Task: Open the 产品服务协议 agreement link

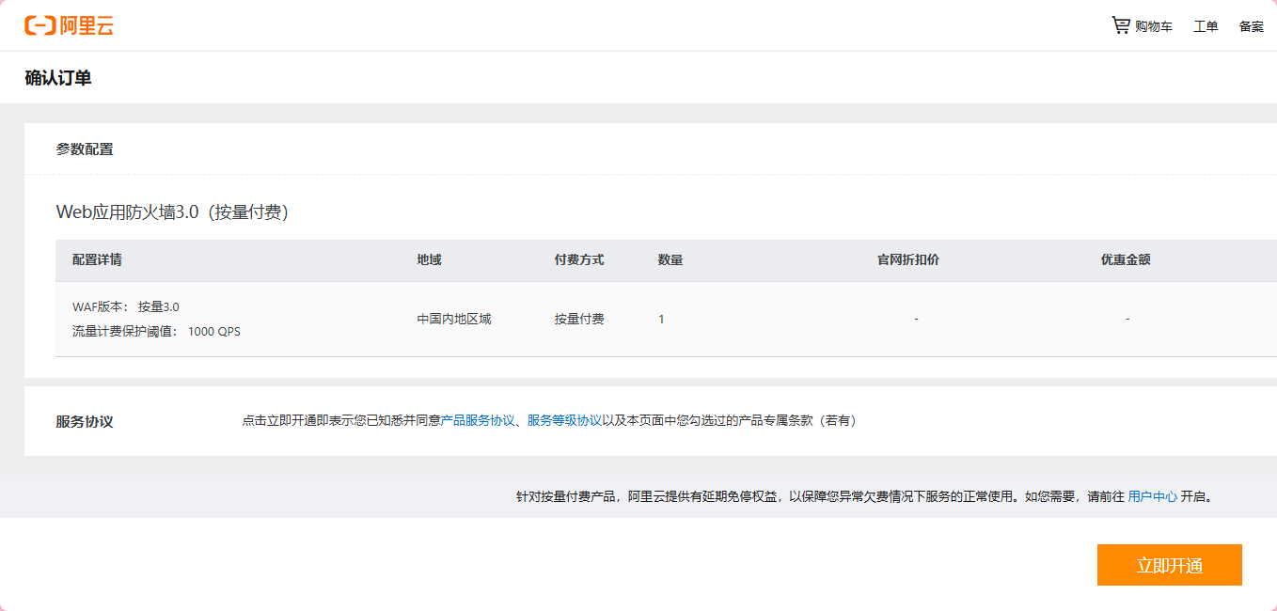Action: [x=478, y=420]
